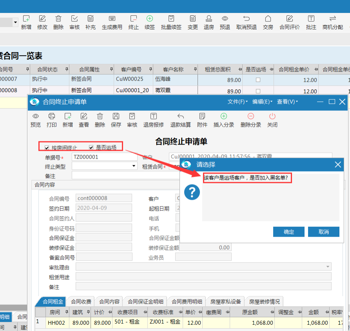This screenshot has width=350, height=331.
Task: Click the 批量续签 icon
Action: pos(171,18)
